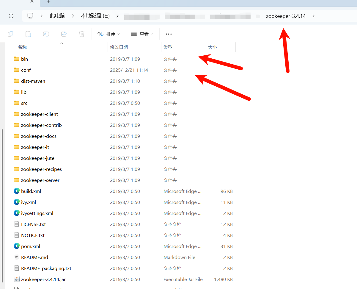Screen dimensions: 357x295
Task: Expand chevron after 此电脑 breadcrumb
Action: 73,16
